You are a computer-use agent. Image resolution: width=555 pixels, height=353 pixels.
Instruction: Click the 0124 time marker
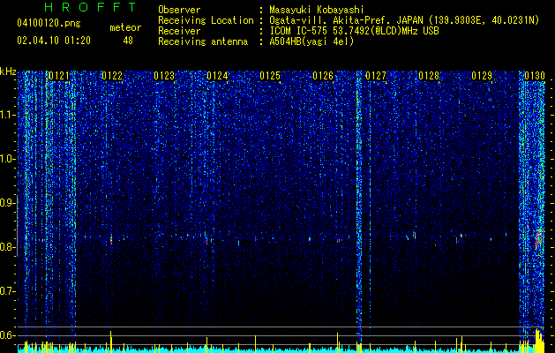217,76
